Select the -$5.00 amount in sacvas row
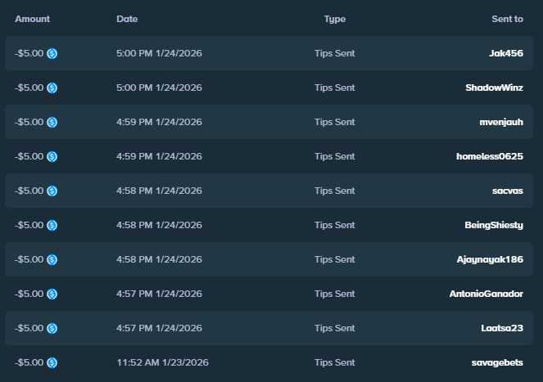The width and height of the screenshot is (543, 382). pyautogui.click(x=29, y=191)
